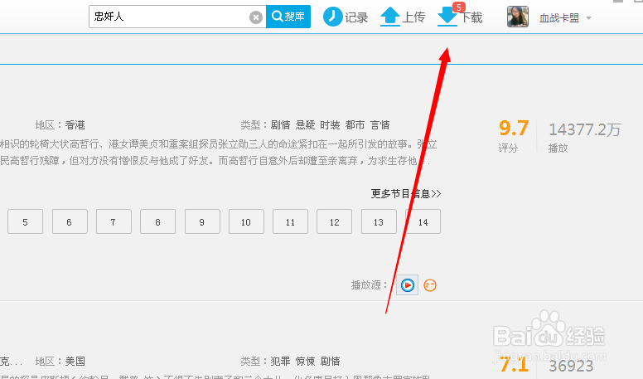Click the 搜库 search button

[288, 17]
